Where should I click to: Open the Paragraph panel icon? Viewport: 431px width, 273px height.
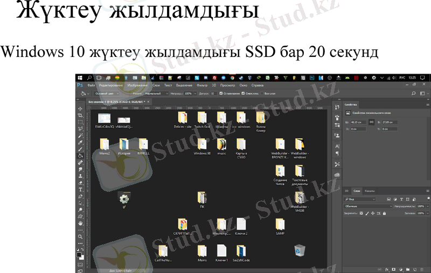coord(337,153)
